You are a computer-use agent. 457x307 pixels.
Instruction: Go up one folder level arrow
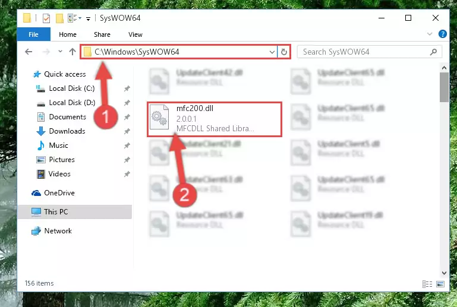73,52
